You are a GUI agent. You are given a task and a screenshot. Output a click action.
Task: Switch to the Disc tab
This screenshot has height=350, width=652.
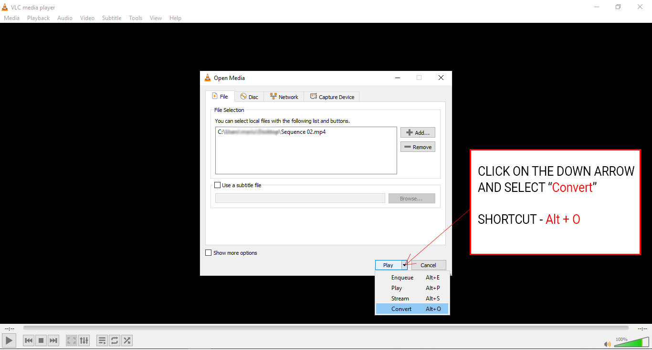click(x=249, y=97)
